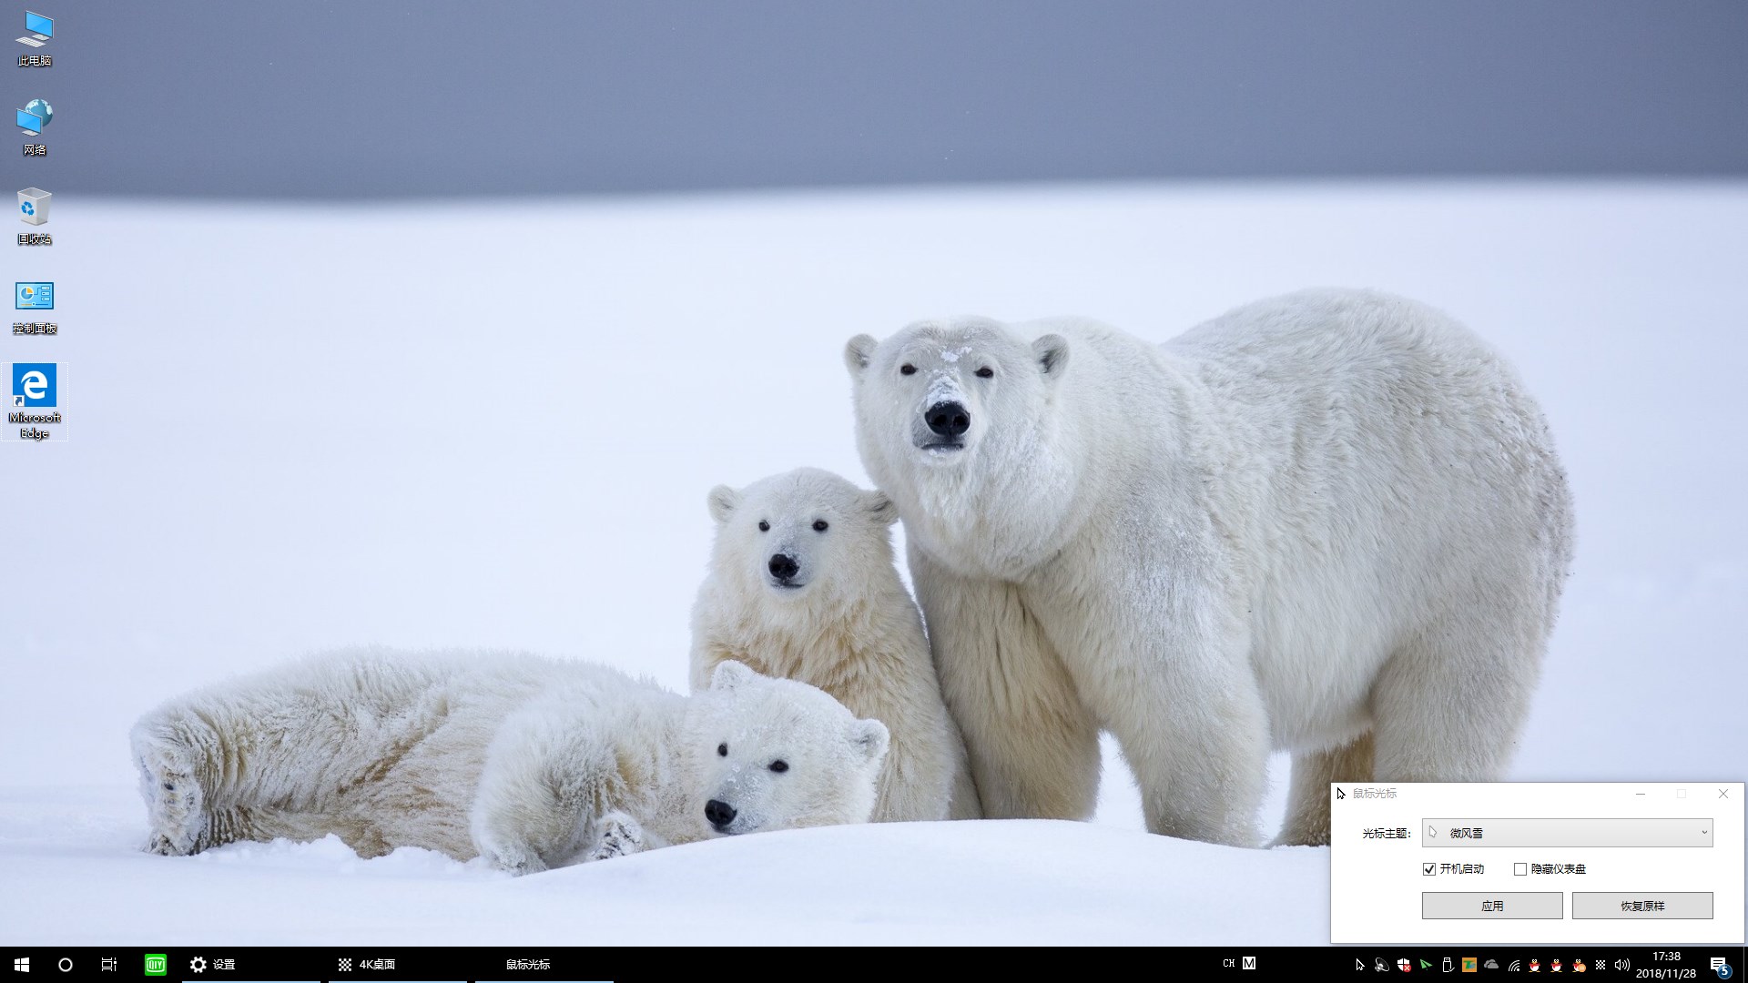Click the Cortana circle icon

coord(66,964)
